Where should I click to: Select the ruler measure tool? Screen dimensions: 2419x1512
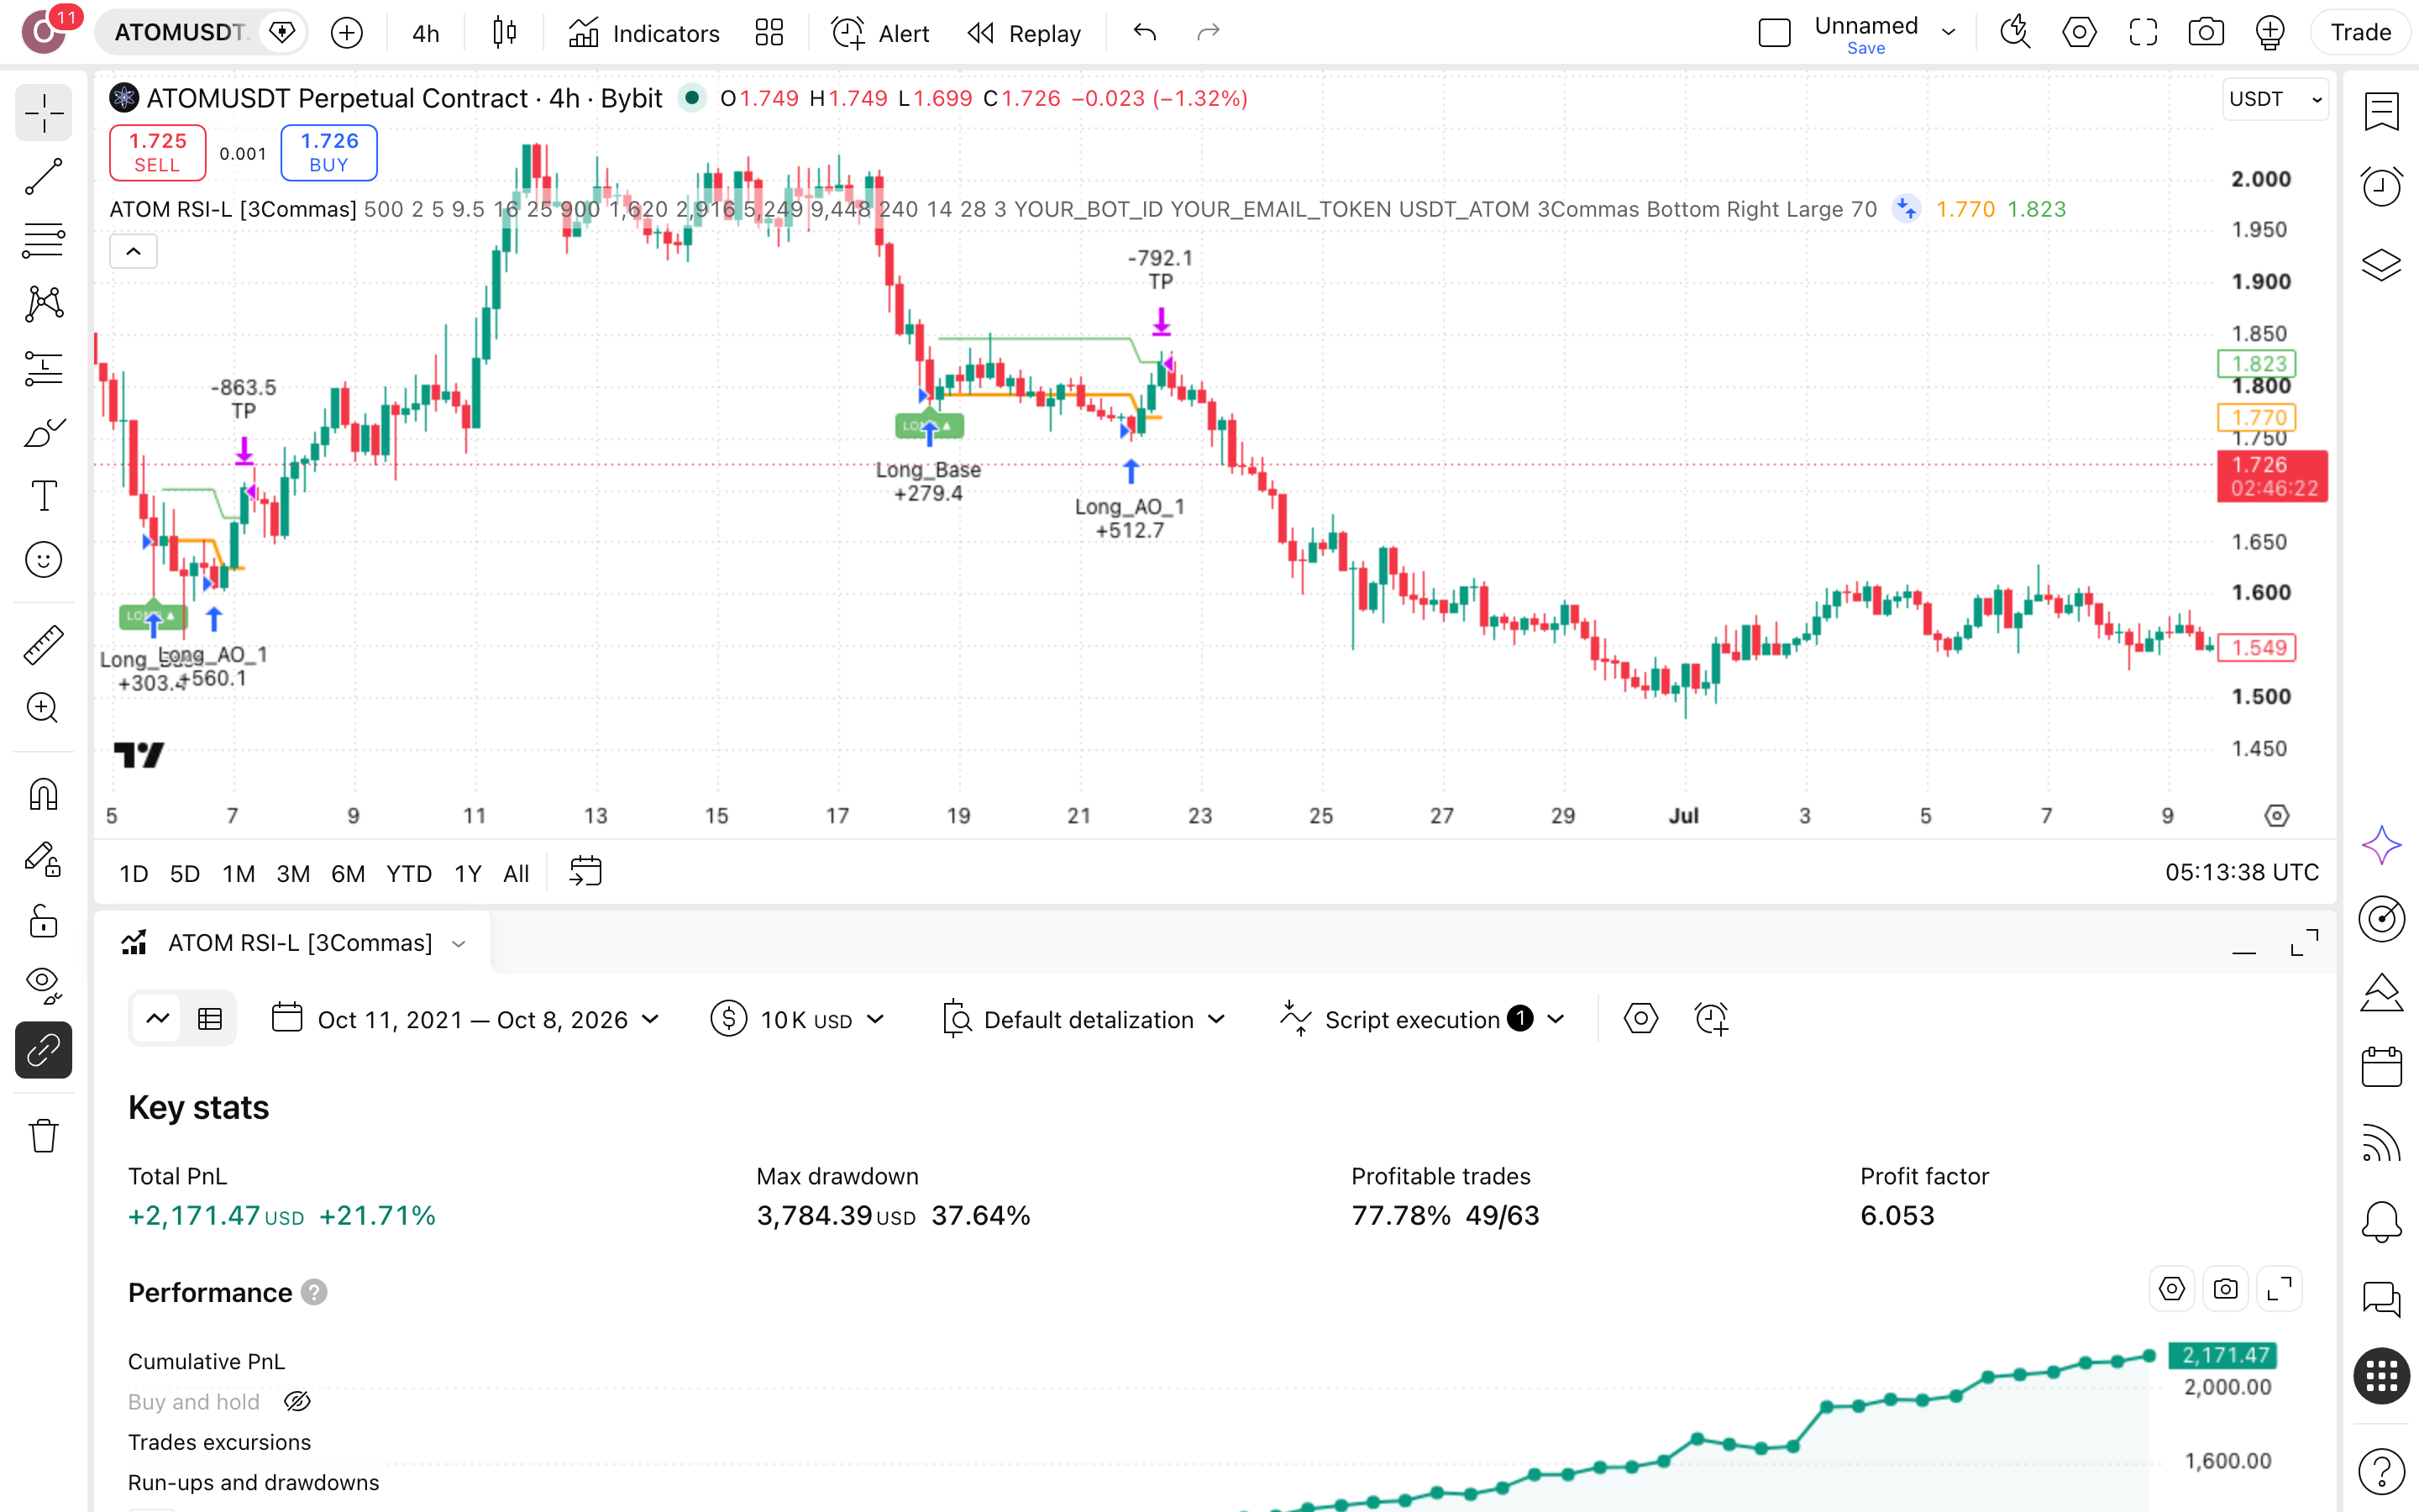pyautogui.click(x=44, y=645)
